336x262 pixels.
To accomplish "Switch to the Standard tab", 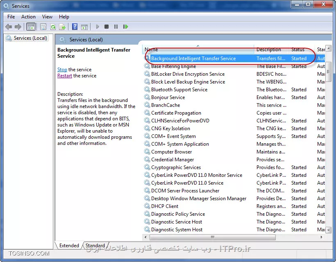I will pos(95,246).
